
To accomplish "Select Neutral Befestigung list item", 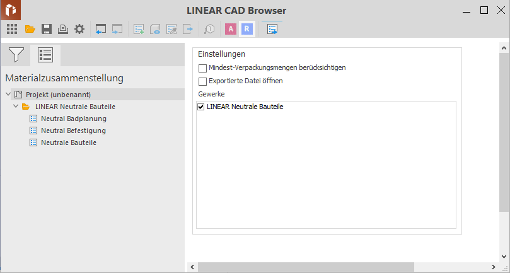I will click(73, 131).
